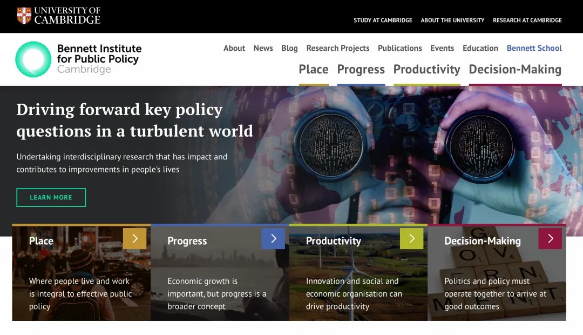Viewport: 583px width, 335px height.
Task: Open Research Projects in navigation
Action: click(x=338, y=48)
